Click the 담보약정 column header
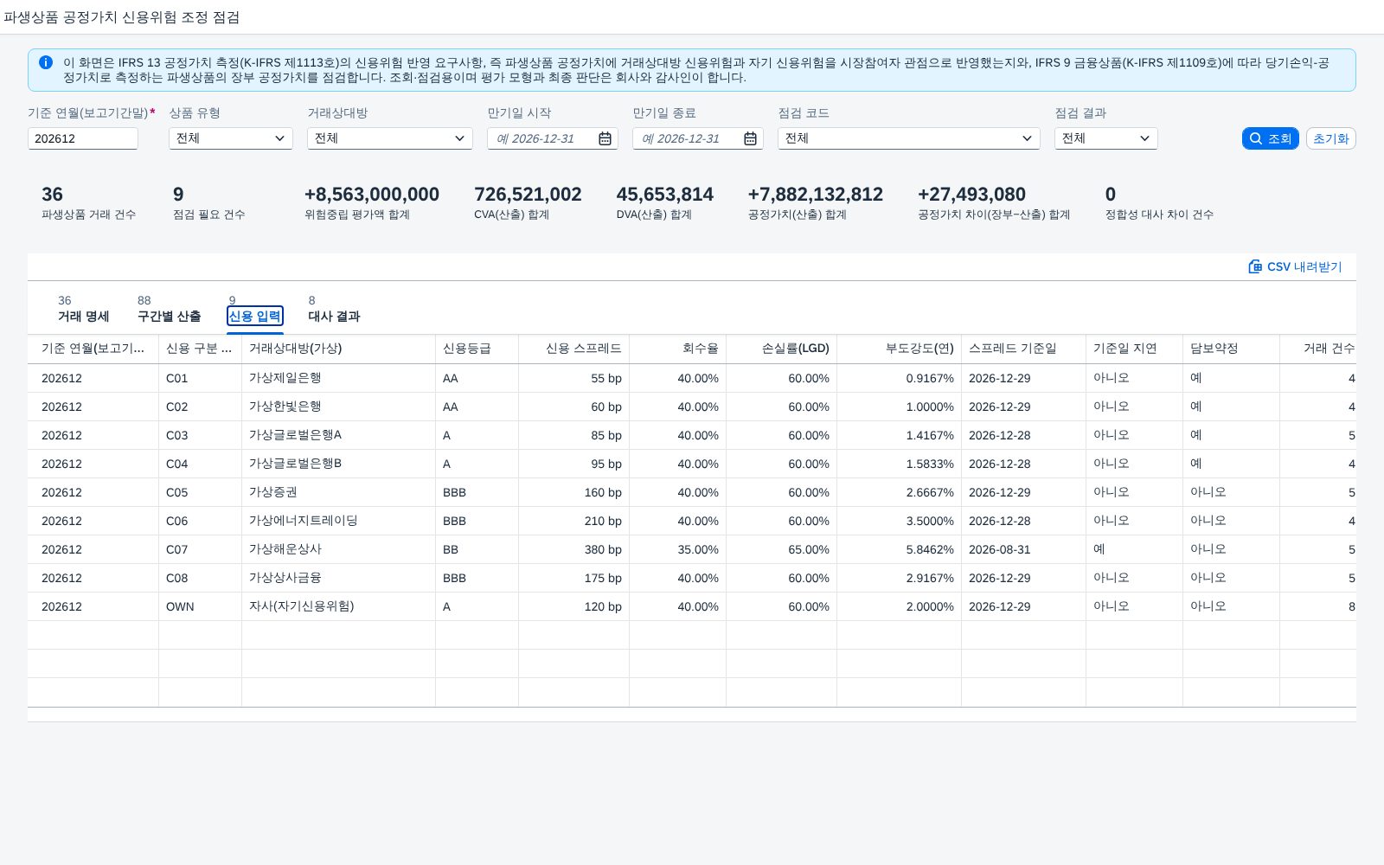The image size is (1384, 865). tap(1232, 349)
